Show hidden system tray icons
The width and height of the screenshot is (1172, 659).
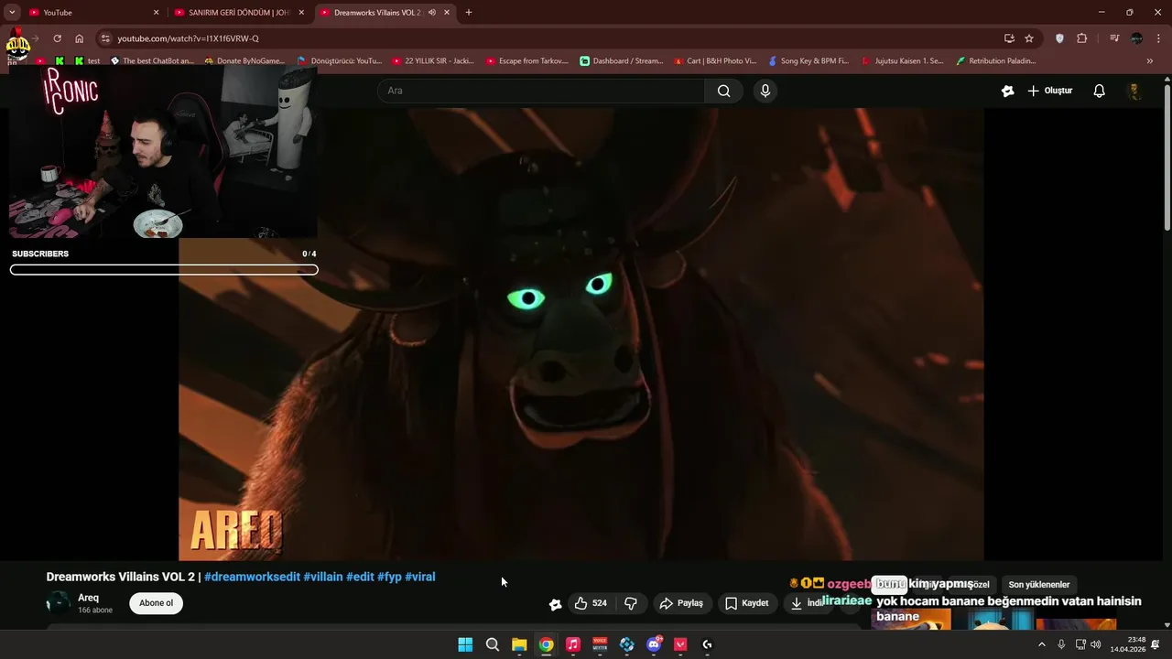pyautogui.click(x=1041, y=644)
